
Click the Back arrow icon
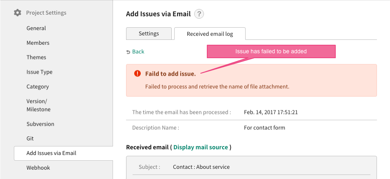129,52
